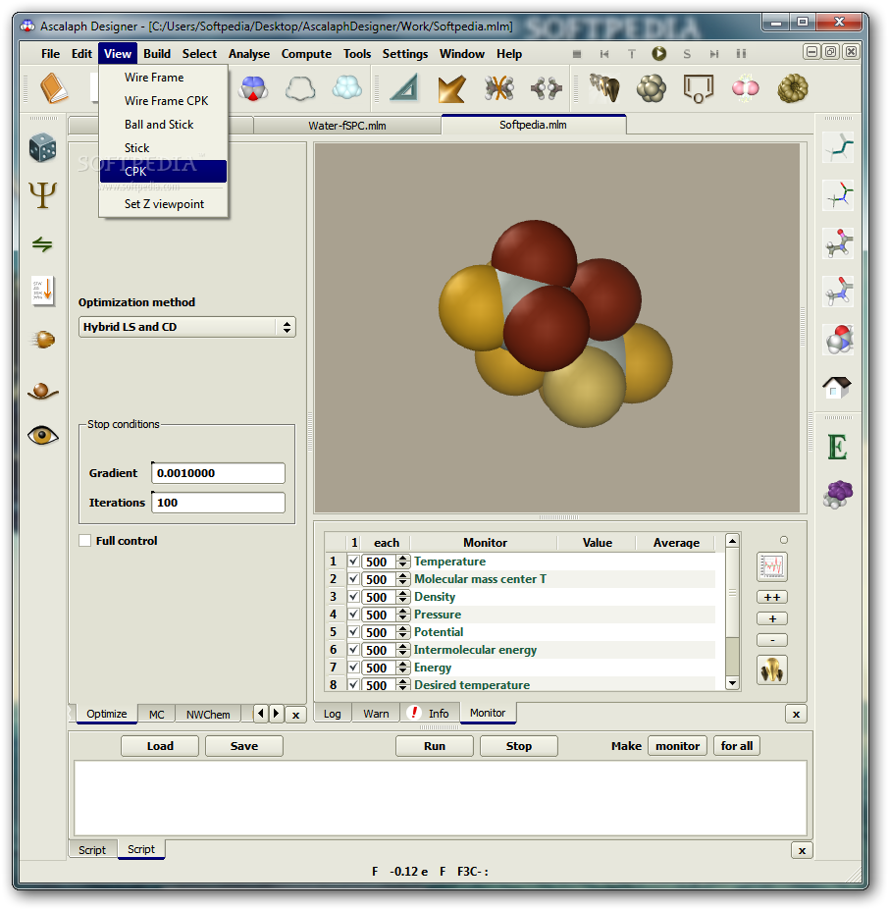889x910 pixels.
Task: Click the brown torus nanostructure toolbar icon
Action: point(793,88)
